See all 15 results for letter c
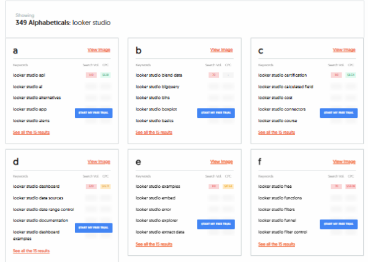Viewport: 368px width, 262px height. point(277,133)
